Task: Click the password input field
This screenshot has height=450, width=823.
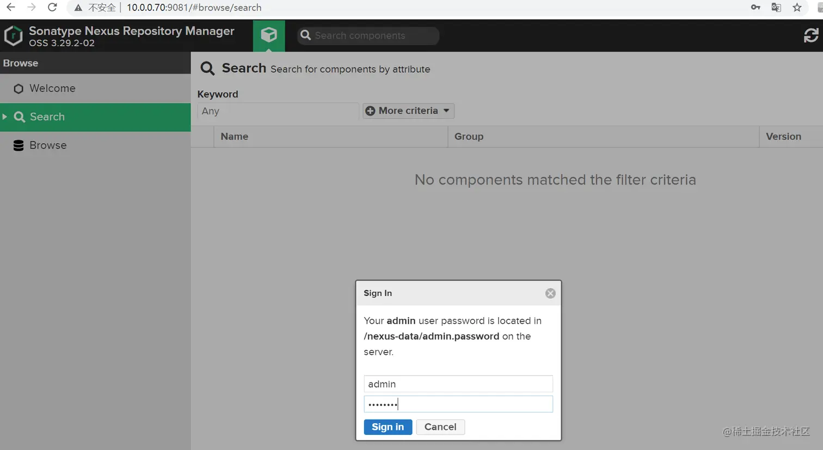Action: pyautogui.click(x=458, y=404)
